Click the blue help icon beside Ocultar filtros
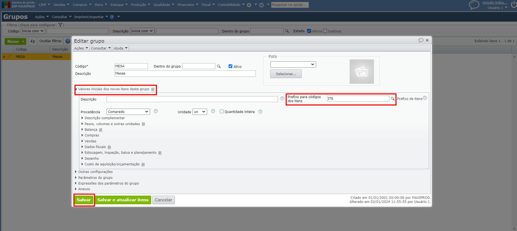The width and height of the screenshot is (517, 231). point(68,41)
